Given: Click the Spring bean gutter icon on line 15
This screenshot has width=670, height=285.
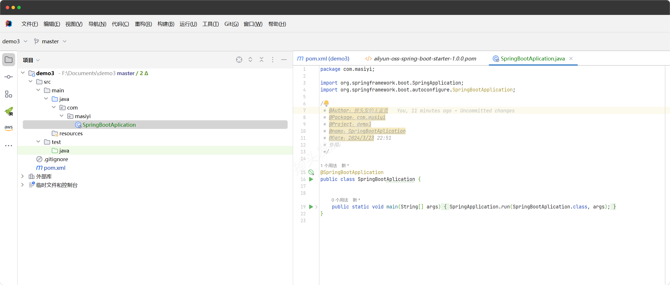Looking at the screenshot, I should point(311,172).
